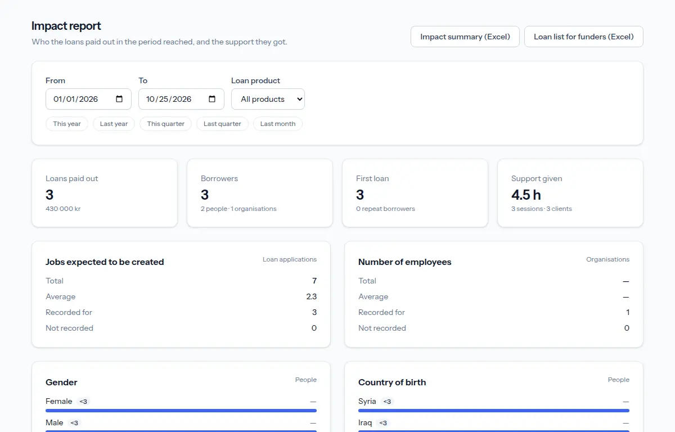The width and height of the screenshot is (675, 432).
Task: Click the Loan applications label
Action: (x=290, y=259)
